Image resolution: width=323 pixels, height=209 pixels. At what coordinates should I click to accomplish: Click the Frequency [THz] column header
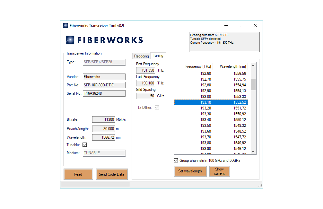point(193,66)
